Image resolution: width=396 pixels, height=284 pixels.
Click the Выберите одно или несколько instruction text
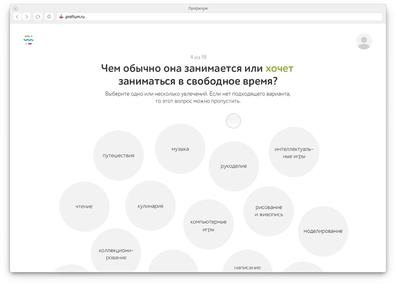point(198,98)
